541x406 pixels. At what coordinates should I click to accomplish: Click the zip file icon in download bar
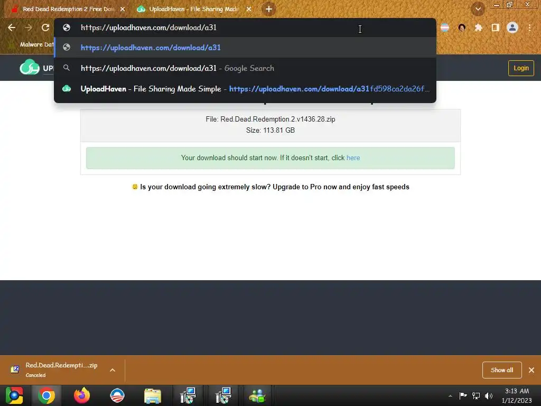15,370
